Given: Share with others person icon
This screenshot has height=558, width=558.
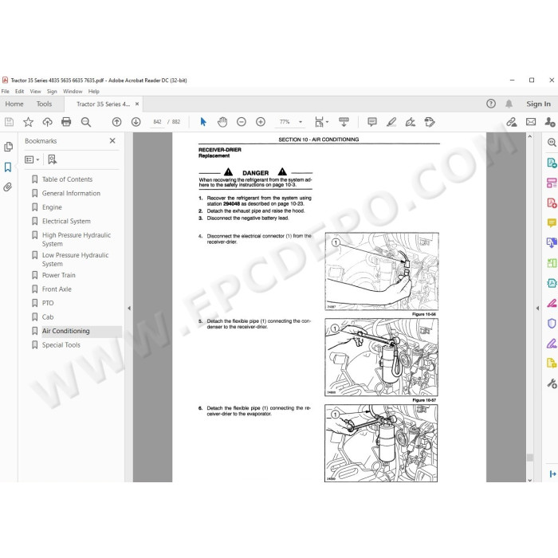Looking at the screenshot, I should 550,122.
